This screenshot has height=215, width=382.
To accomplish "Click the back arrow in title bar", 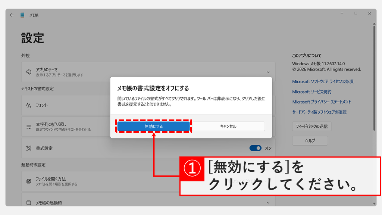I will 12,15.
